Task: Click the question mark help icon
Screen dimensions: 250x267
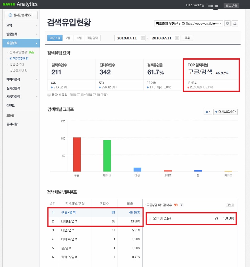Action: 182,205
